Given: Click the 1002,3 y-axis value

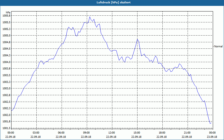Looking at the screenshot, I should [x=6, y=108].
